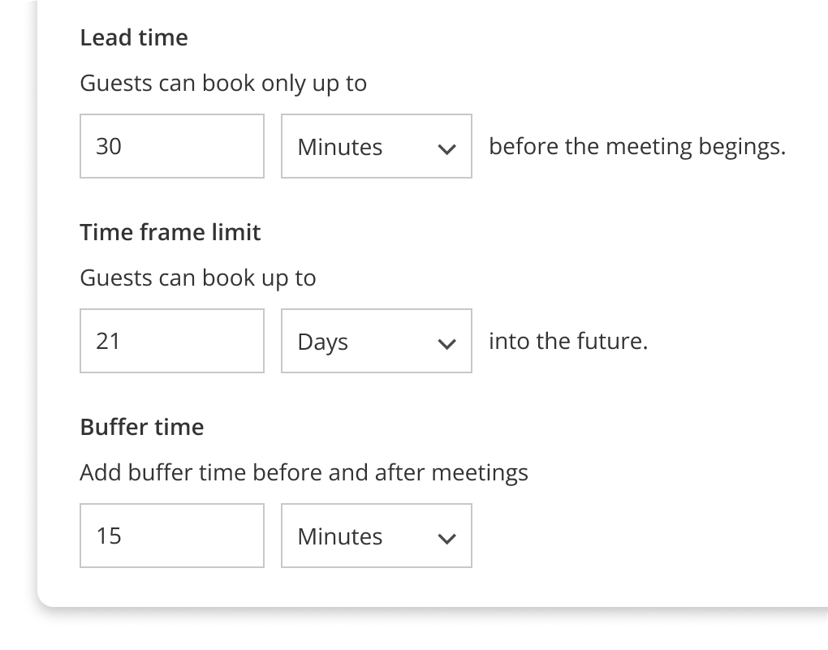
Task: Click inside the Days combo box label
Action: (x=322, y=341)
